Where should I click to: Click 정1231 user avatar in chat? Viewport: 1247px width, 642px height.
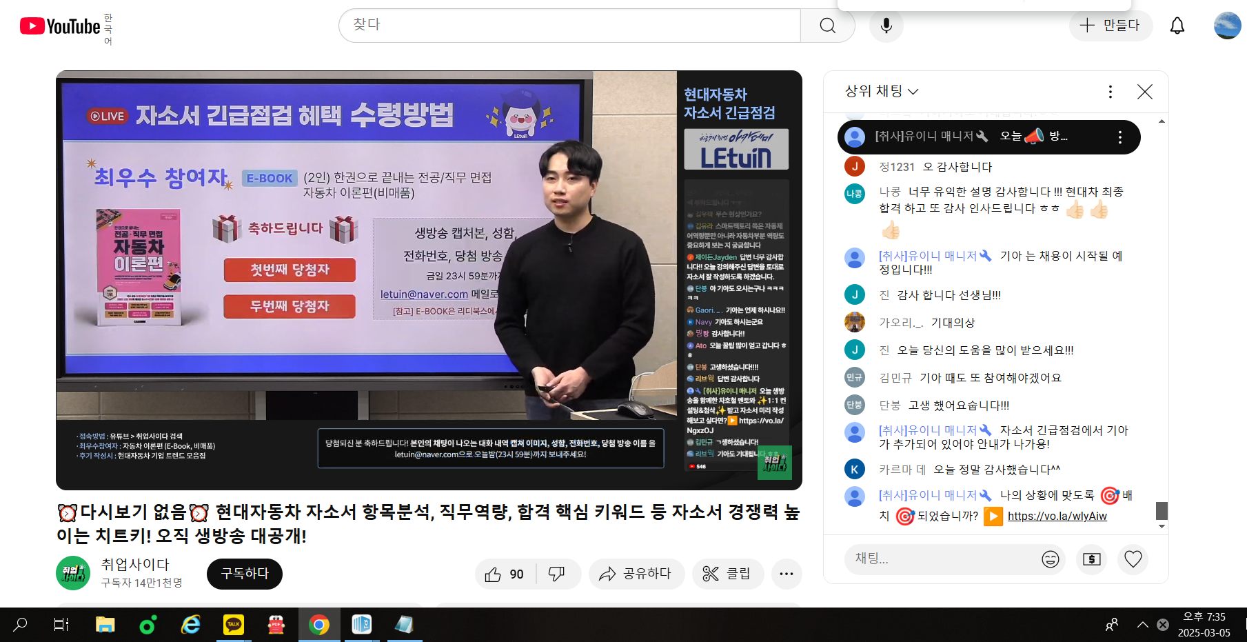click(x=855, y=166)
